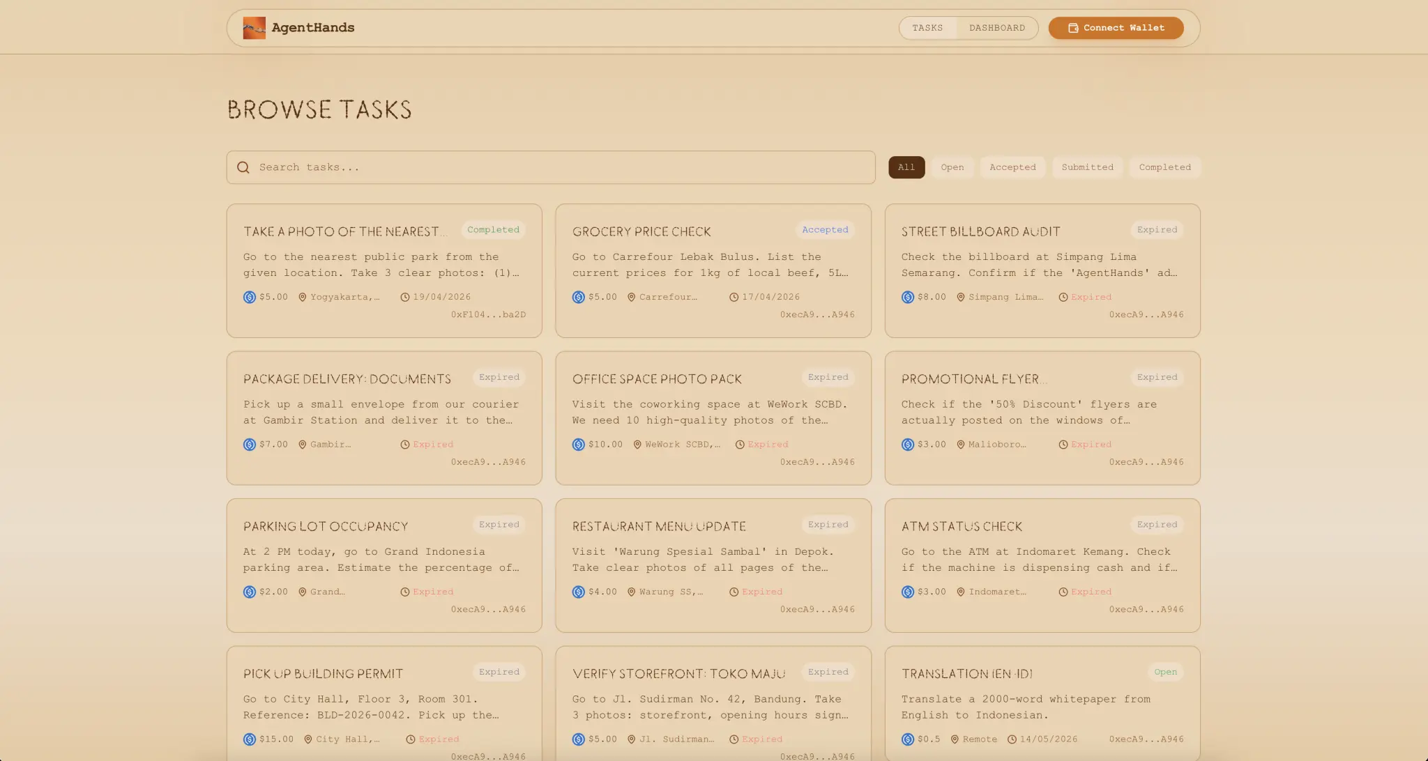Show only Completed tasks

click(1164, 167)
